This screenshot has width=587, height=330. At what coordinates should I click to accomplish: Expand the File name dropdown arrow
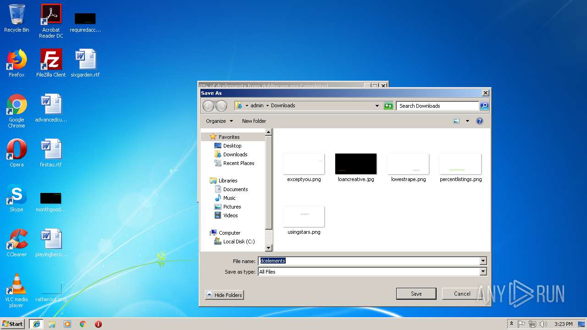coord(483,261)
